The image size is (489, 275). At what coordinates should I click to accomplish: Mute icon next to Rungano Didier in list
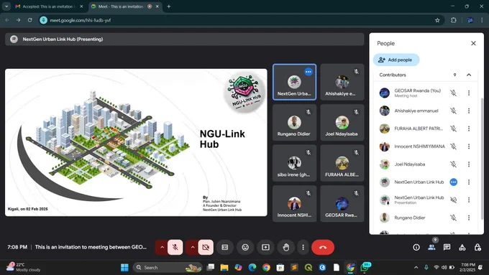coord(454,218)
